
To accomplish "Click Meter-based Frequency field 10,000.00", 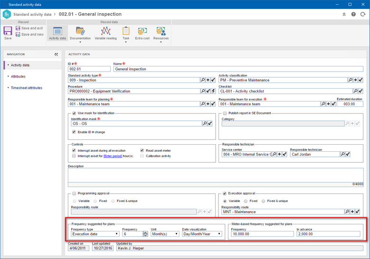I will click(x=262, y=234).
